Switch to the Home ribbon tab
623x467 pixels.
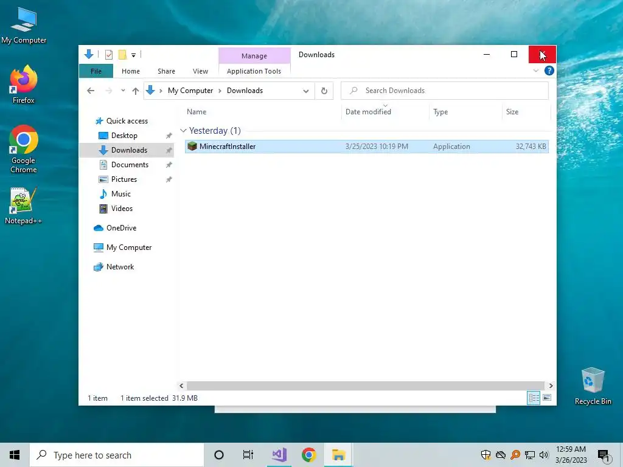click(x=131, y=71)
